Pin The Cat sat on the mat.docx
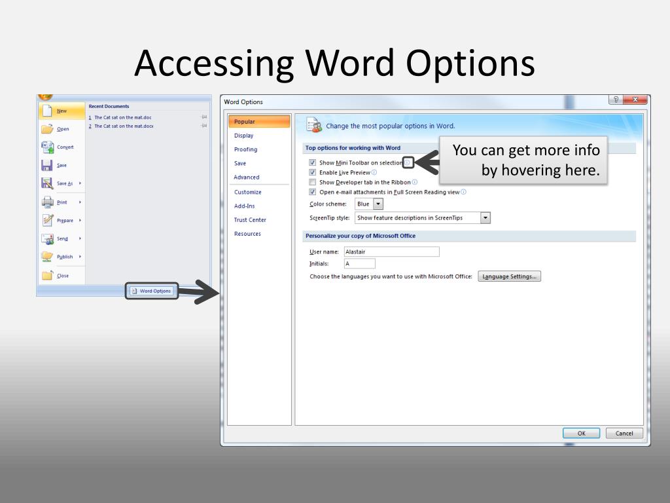 click(204, 126)
